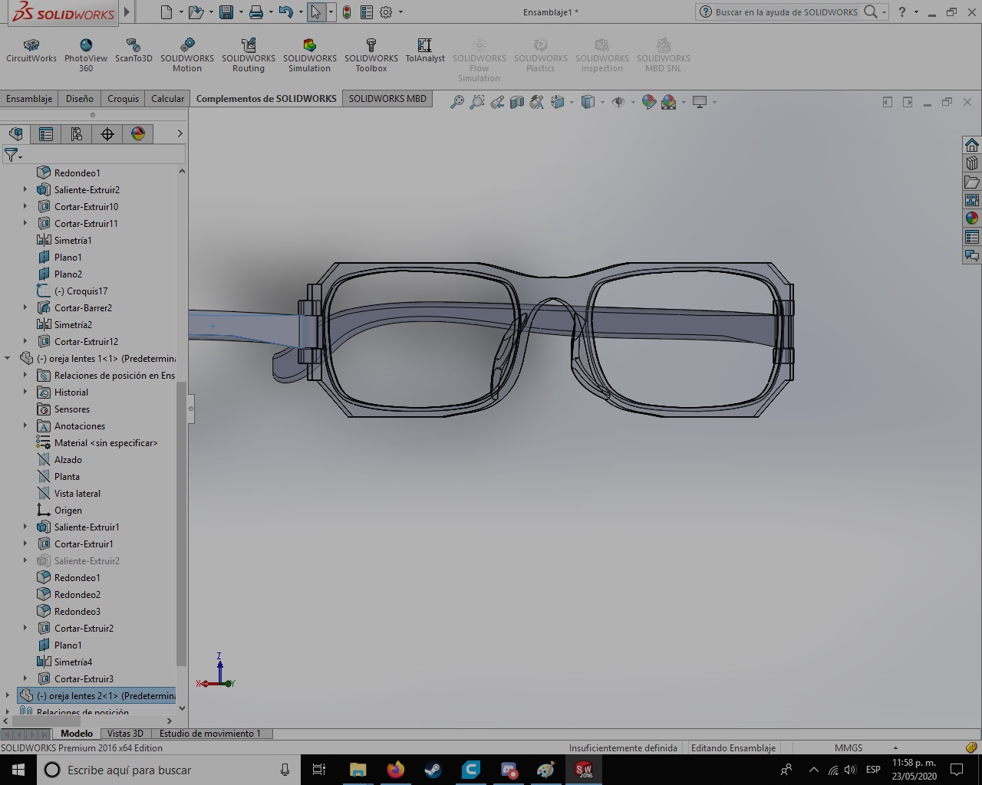Click the Windows Start button
This screenshot has width=982, height=785.
(18, 770)
